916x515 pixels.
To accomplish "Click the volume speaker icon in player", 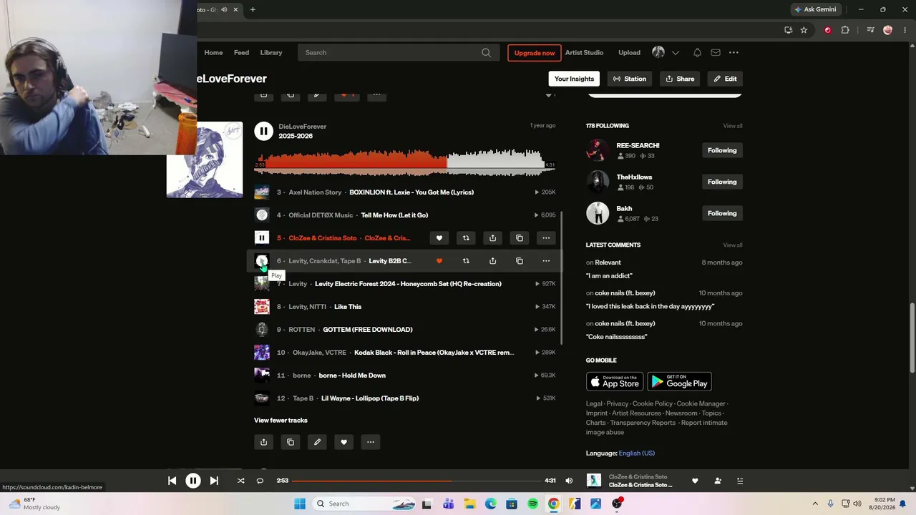I will (569, 481).
